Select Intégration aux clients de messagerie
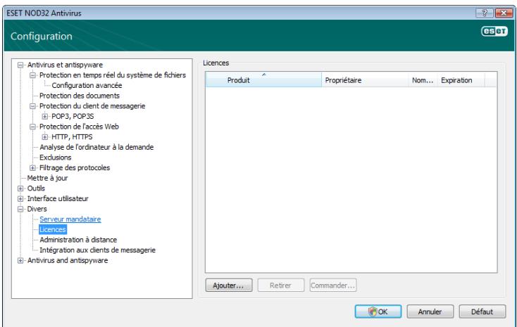517x327 pixels. click(x=97, y=250)
